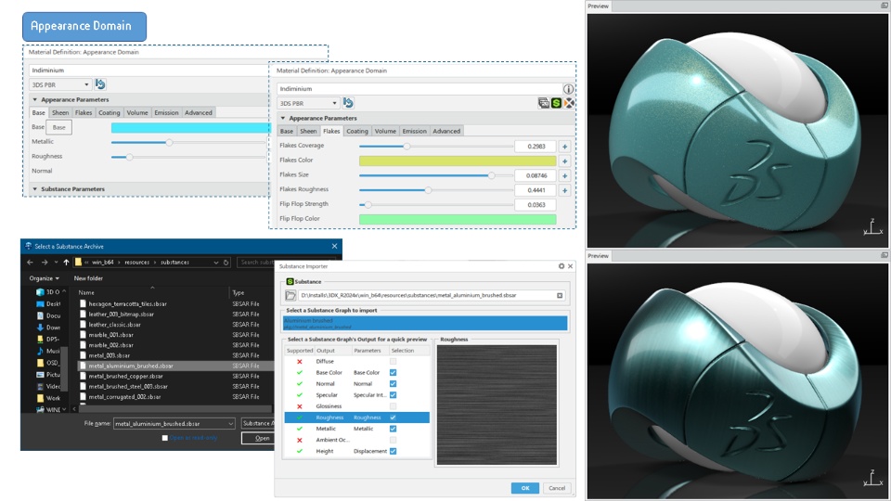This screenshot has height=501, width=891.
Task: Open the green Flip Flop Color swatch
Action: (x=458, y=219)
